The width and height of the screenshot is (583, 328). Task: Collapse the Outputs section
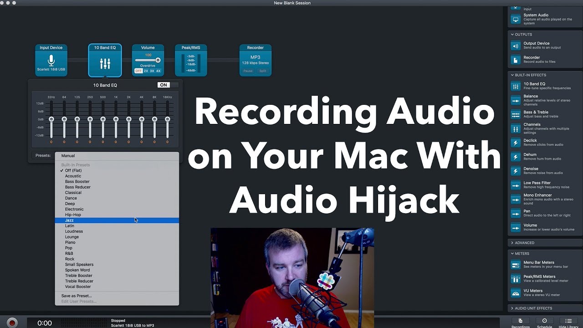tap(512, 35)
